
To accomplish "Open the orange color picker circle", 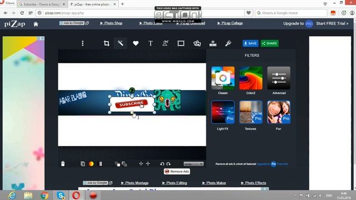I will [91, 164].
